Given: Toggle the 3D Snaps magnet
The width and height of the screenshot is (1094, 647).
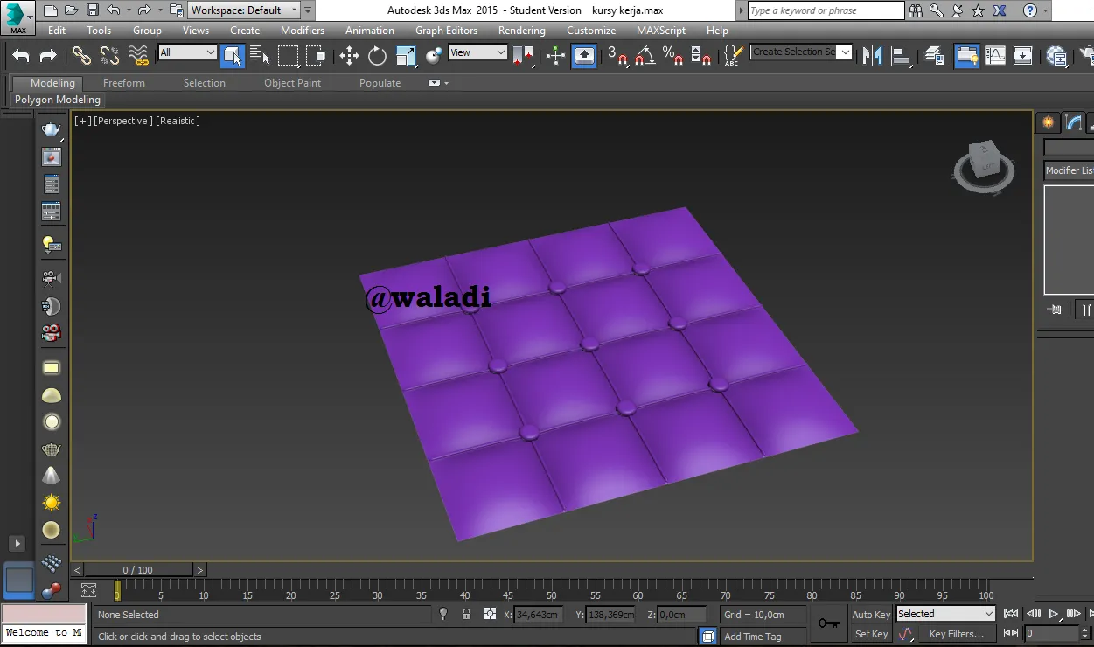Looking at the screenshot, I should pyautogui.click(x=617, y=56).
